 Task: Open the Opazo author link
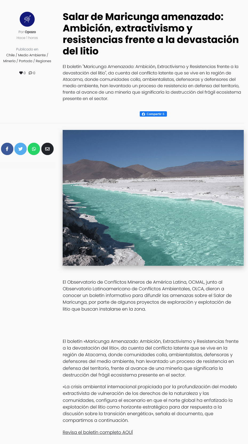coord(30,32)
